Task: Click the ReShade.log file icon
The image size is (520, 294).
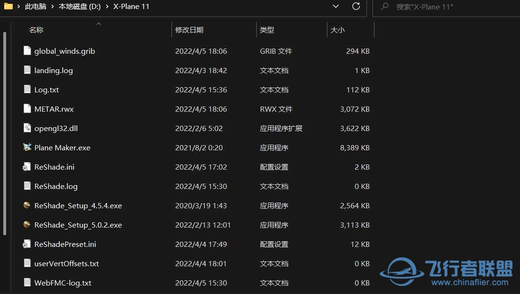Action: pyautogui.click(x=27, y=186)
